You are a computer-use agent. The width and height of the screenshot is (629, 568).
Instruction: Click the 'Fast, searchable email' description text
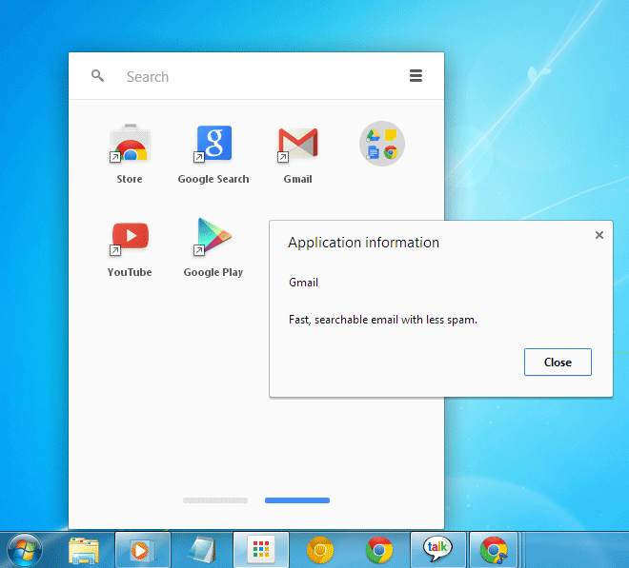(383, 320)
